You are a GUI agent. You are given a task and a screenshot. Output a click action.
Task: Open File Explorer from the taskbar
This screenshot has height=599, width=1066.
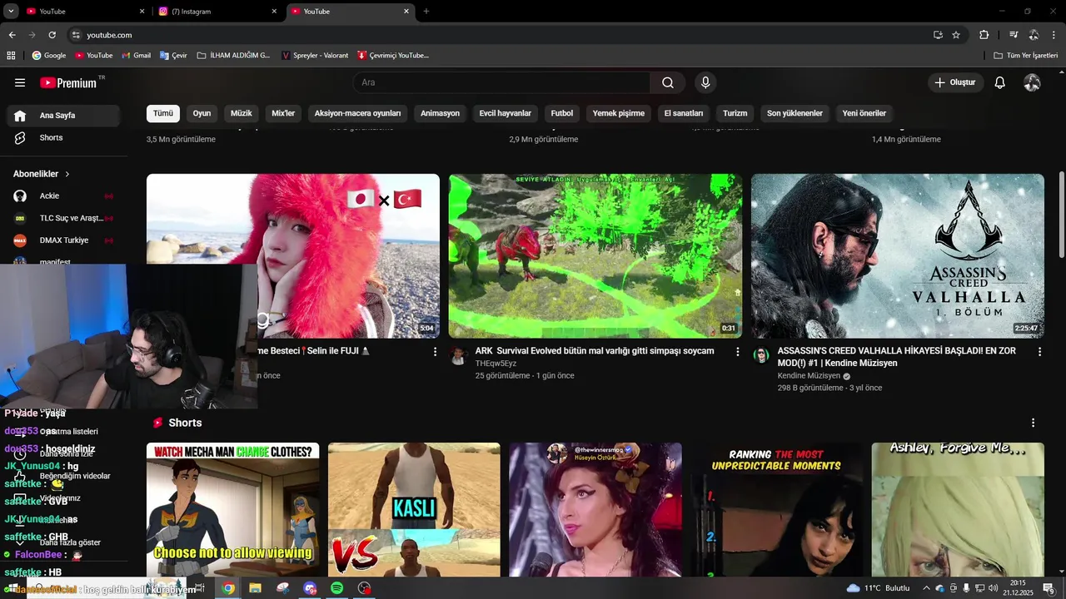255,588
